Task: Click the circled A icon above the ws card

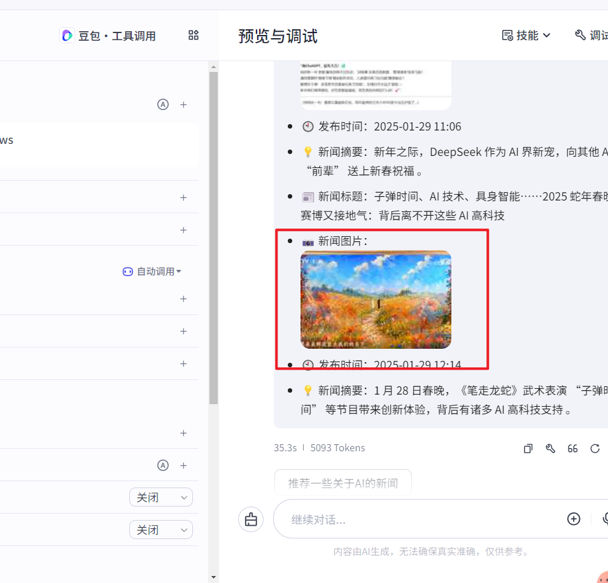Action: (163, 104)
